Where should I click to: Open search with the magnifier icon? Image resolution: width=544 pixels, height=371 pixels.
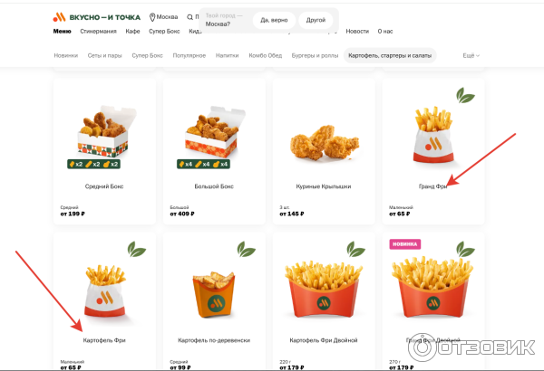(x=189, y=17)
